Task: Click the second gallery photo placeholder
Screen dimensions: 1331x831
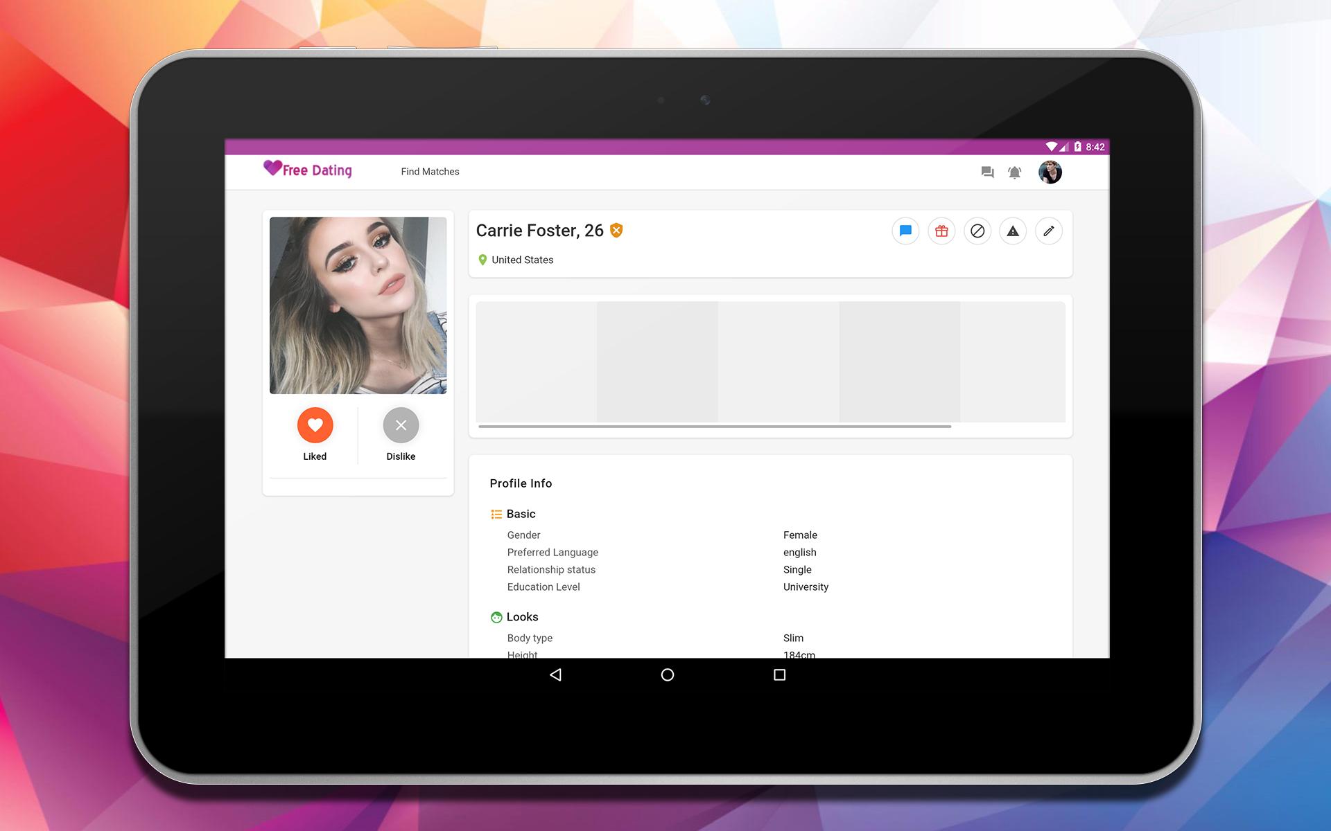Action: (657, 361)
